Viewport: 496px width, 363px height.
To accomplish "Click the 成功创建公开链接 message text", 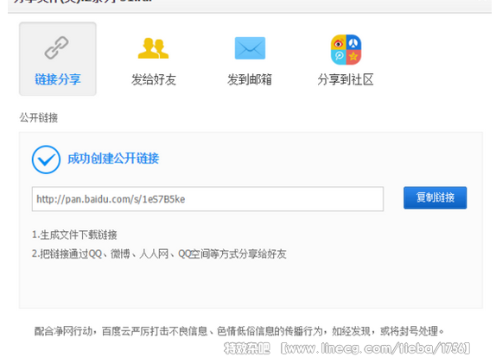I will click(113, 159).
